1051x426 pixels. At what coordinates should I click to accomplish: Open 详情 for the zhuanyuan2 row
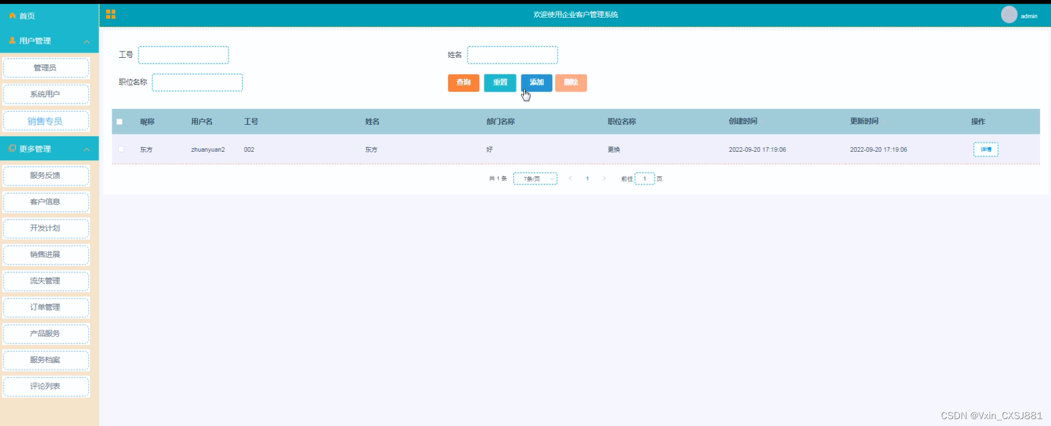986,149
